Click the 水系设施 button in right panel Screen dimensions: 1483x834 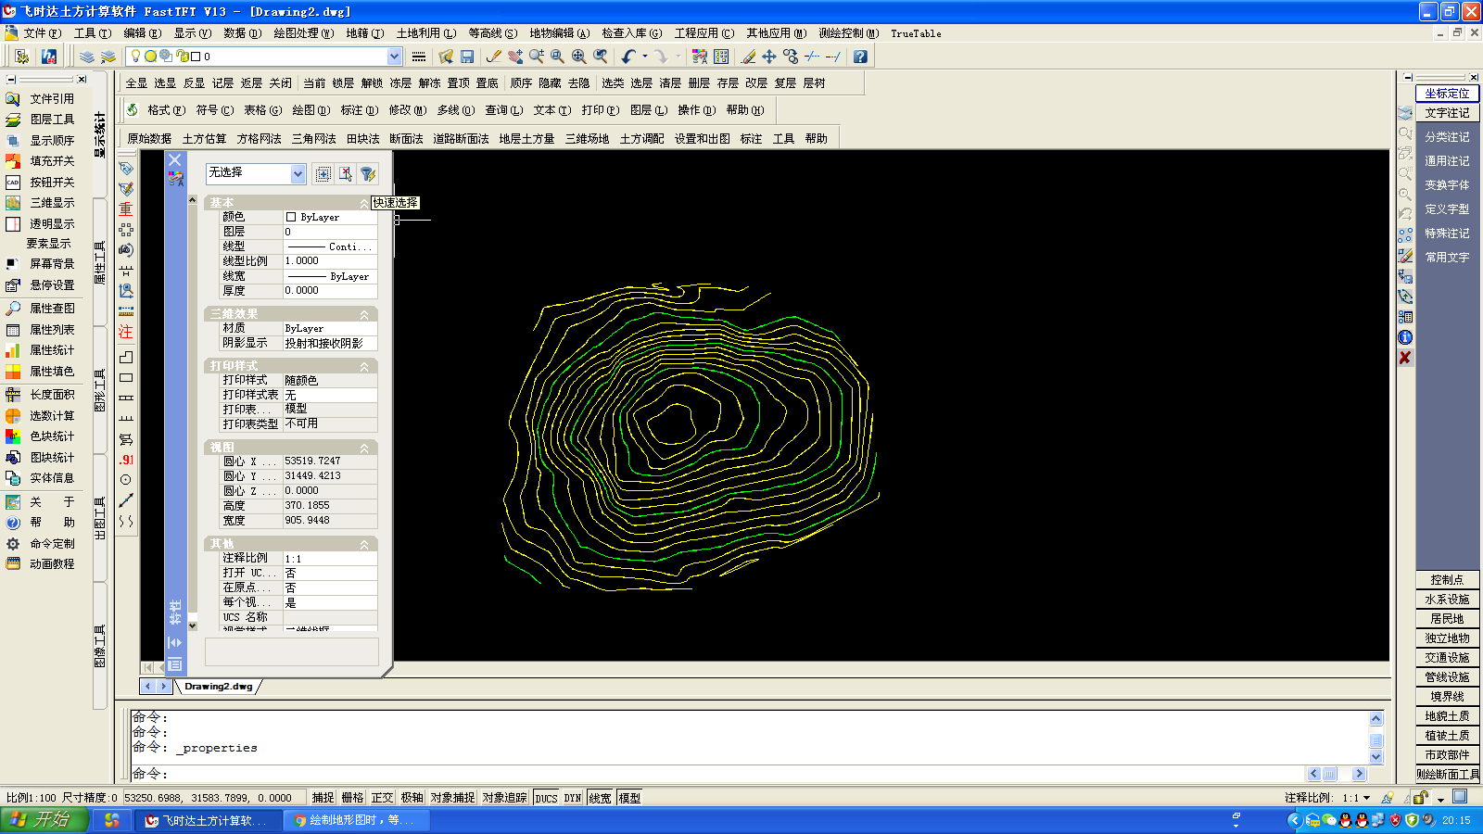(x=1447, y=600)
